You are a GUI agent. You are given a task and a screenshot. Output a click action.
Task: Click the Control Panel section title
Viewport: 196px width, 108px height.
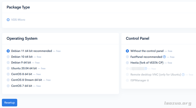pyautogui.click(x=137, y=38)
